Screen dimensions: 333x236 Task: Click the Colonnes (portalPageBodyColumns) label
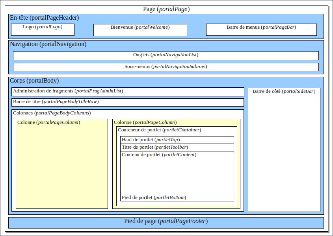tap(52, 113)
